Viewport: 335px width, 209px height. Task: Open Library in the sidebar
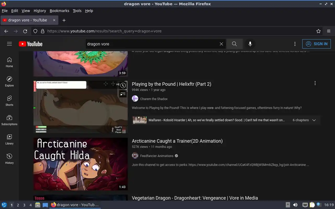9,140
